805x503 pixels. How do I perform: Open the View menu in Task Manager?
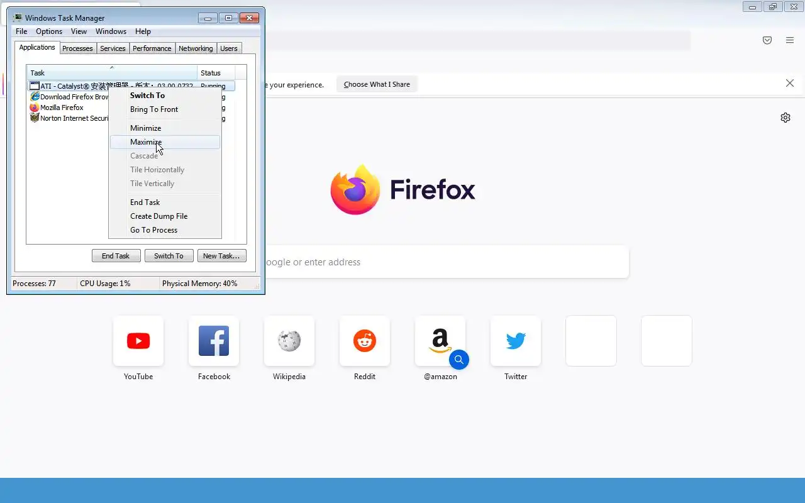click(x=79, y=31)
